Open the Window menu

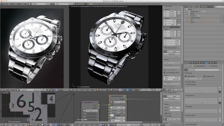click(19, 4)
